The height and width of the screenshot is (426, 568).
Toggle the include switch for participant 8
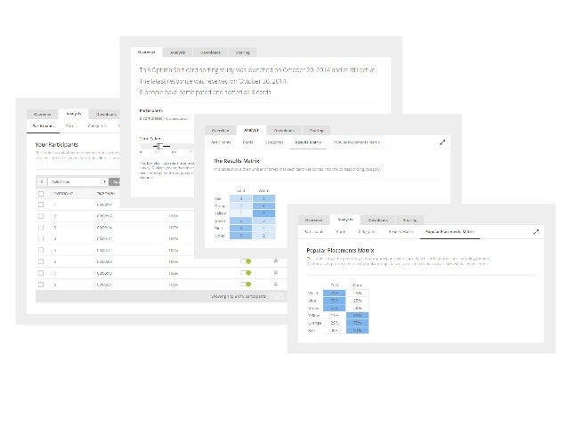[x=246, y=284]
